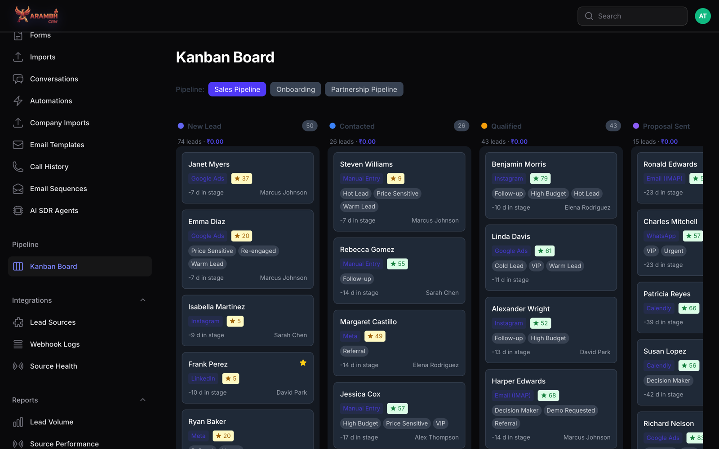The image size is (719, 449).
Task: Click Demo Requested tag on Harper Edwards
Action: (x=571, y=410)
